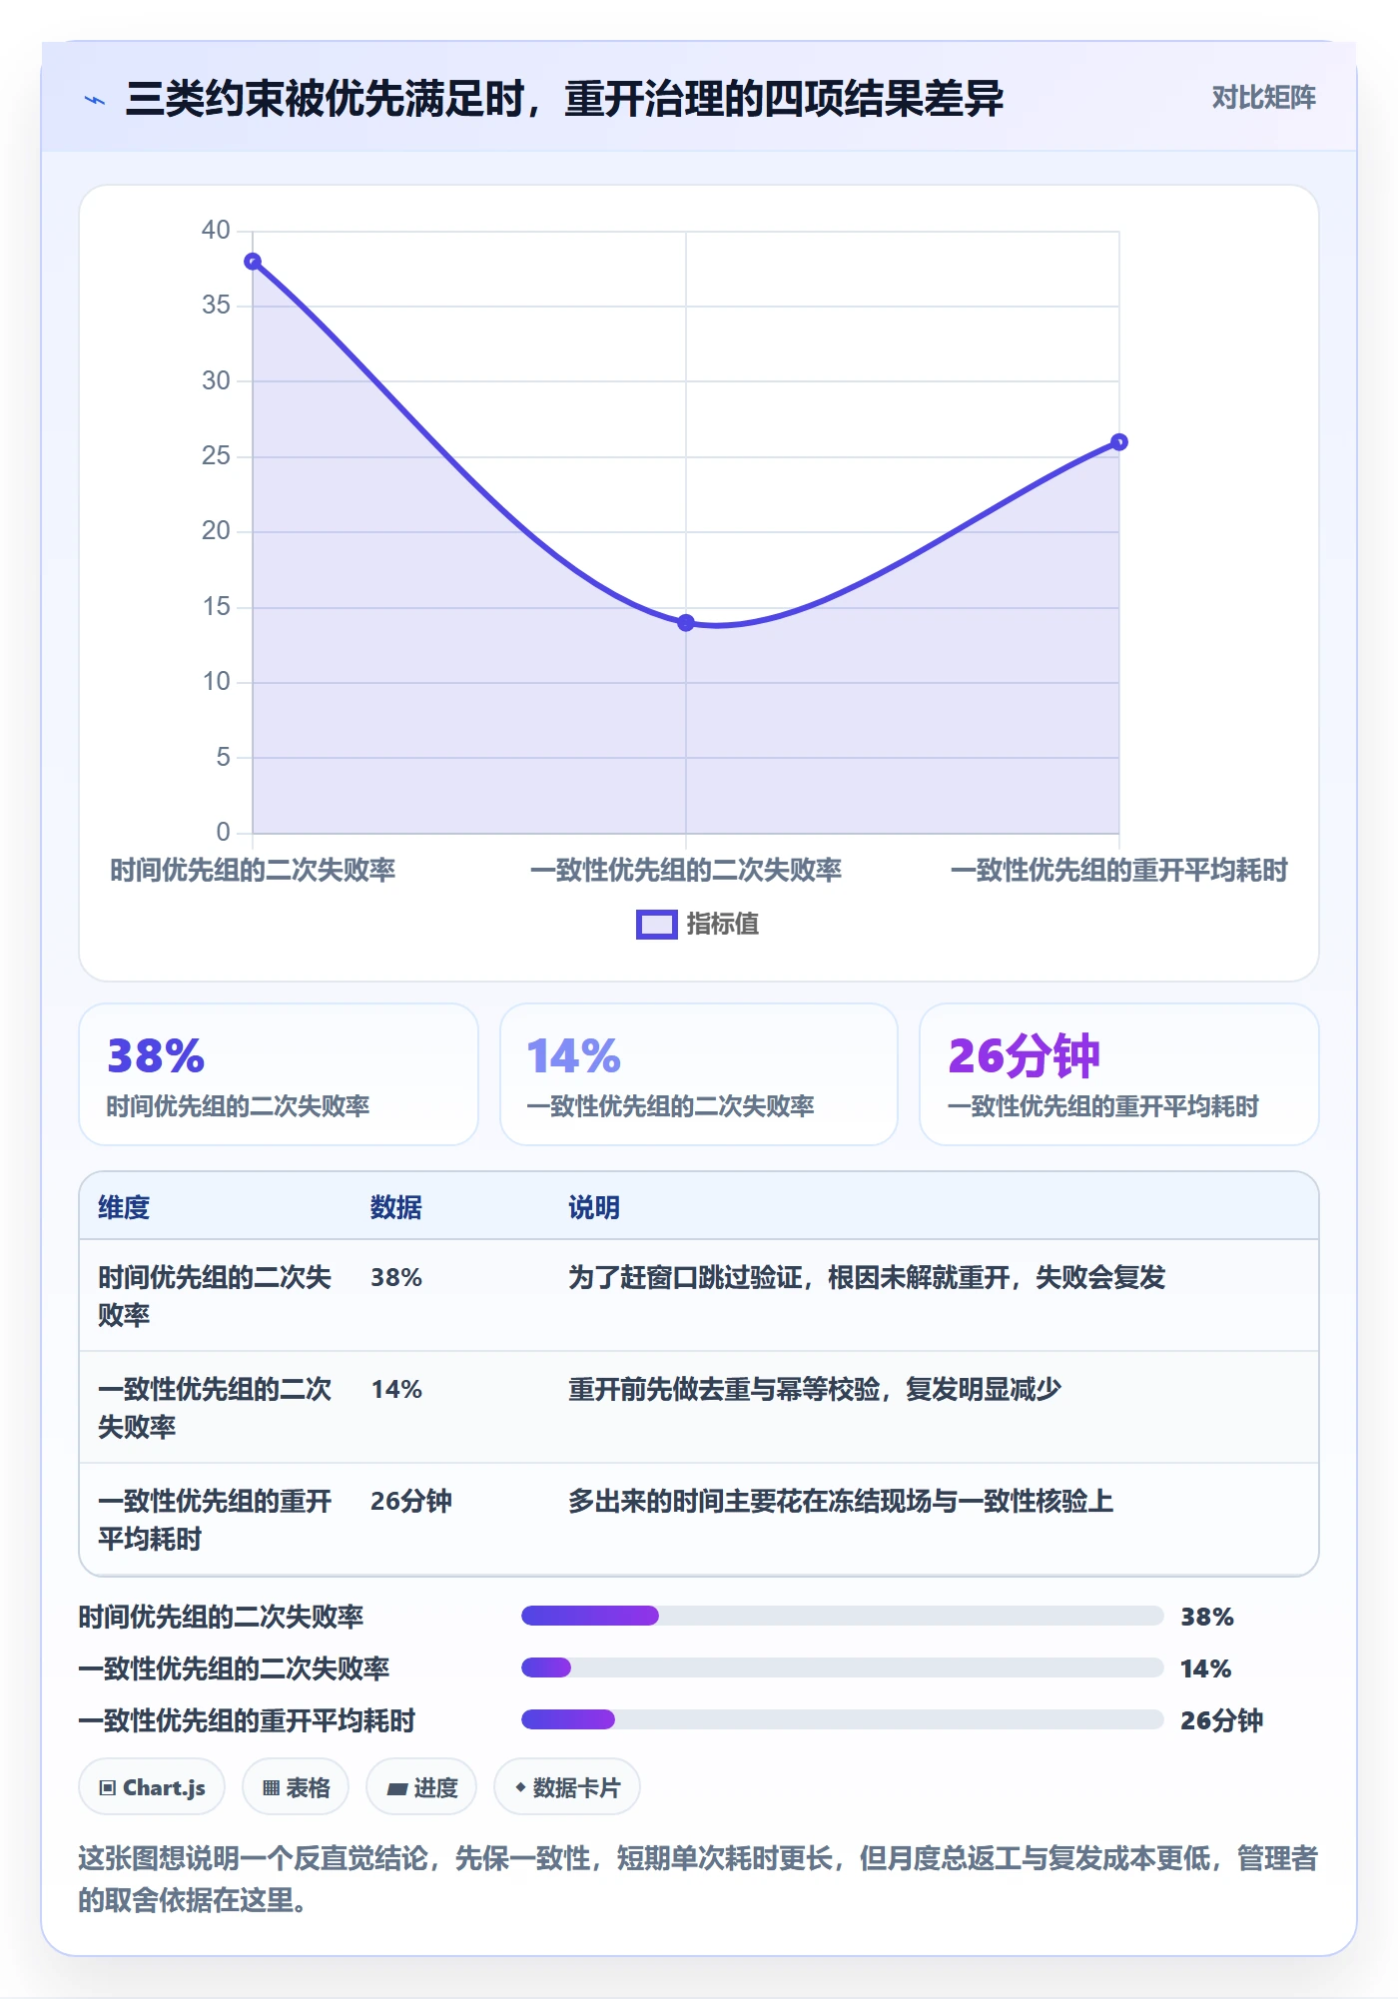The image size is (1398, 1999).
Task: Open the 38% stat card
Action: [x=279, y=1074]
